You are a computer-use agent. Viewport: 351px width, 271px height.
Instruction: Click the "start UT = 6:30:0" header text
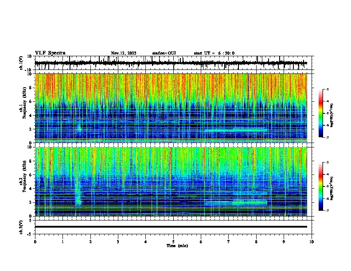click(x=214, y=53)
